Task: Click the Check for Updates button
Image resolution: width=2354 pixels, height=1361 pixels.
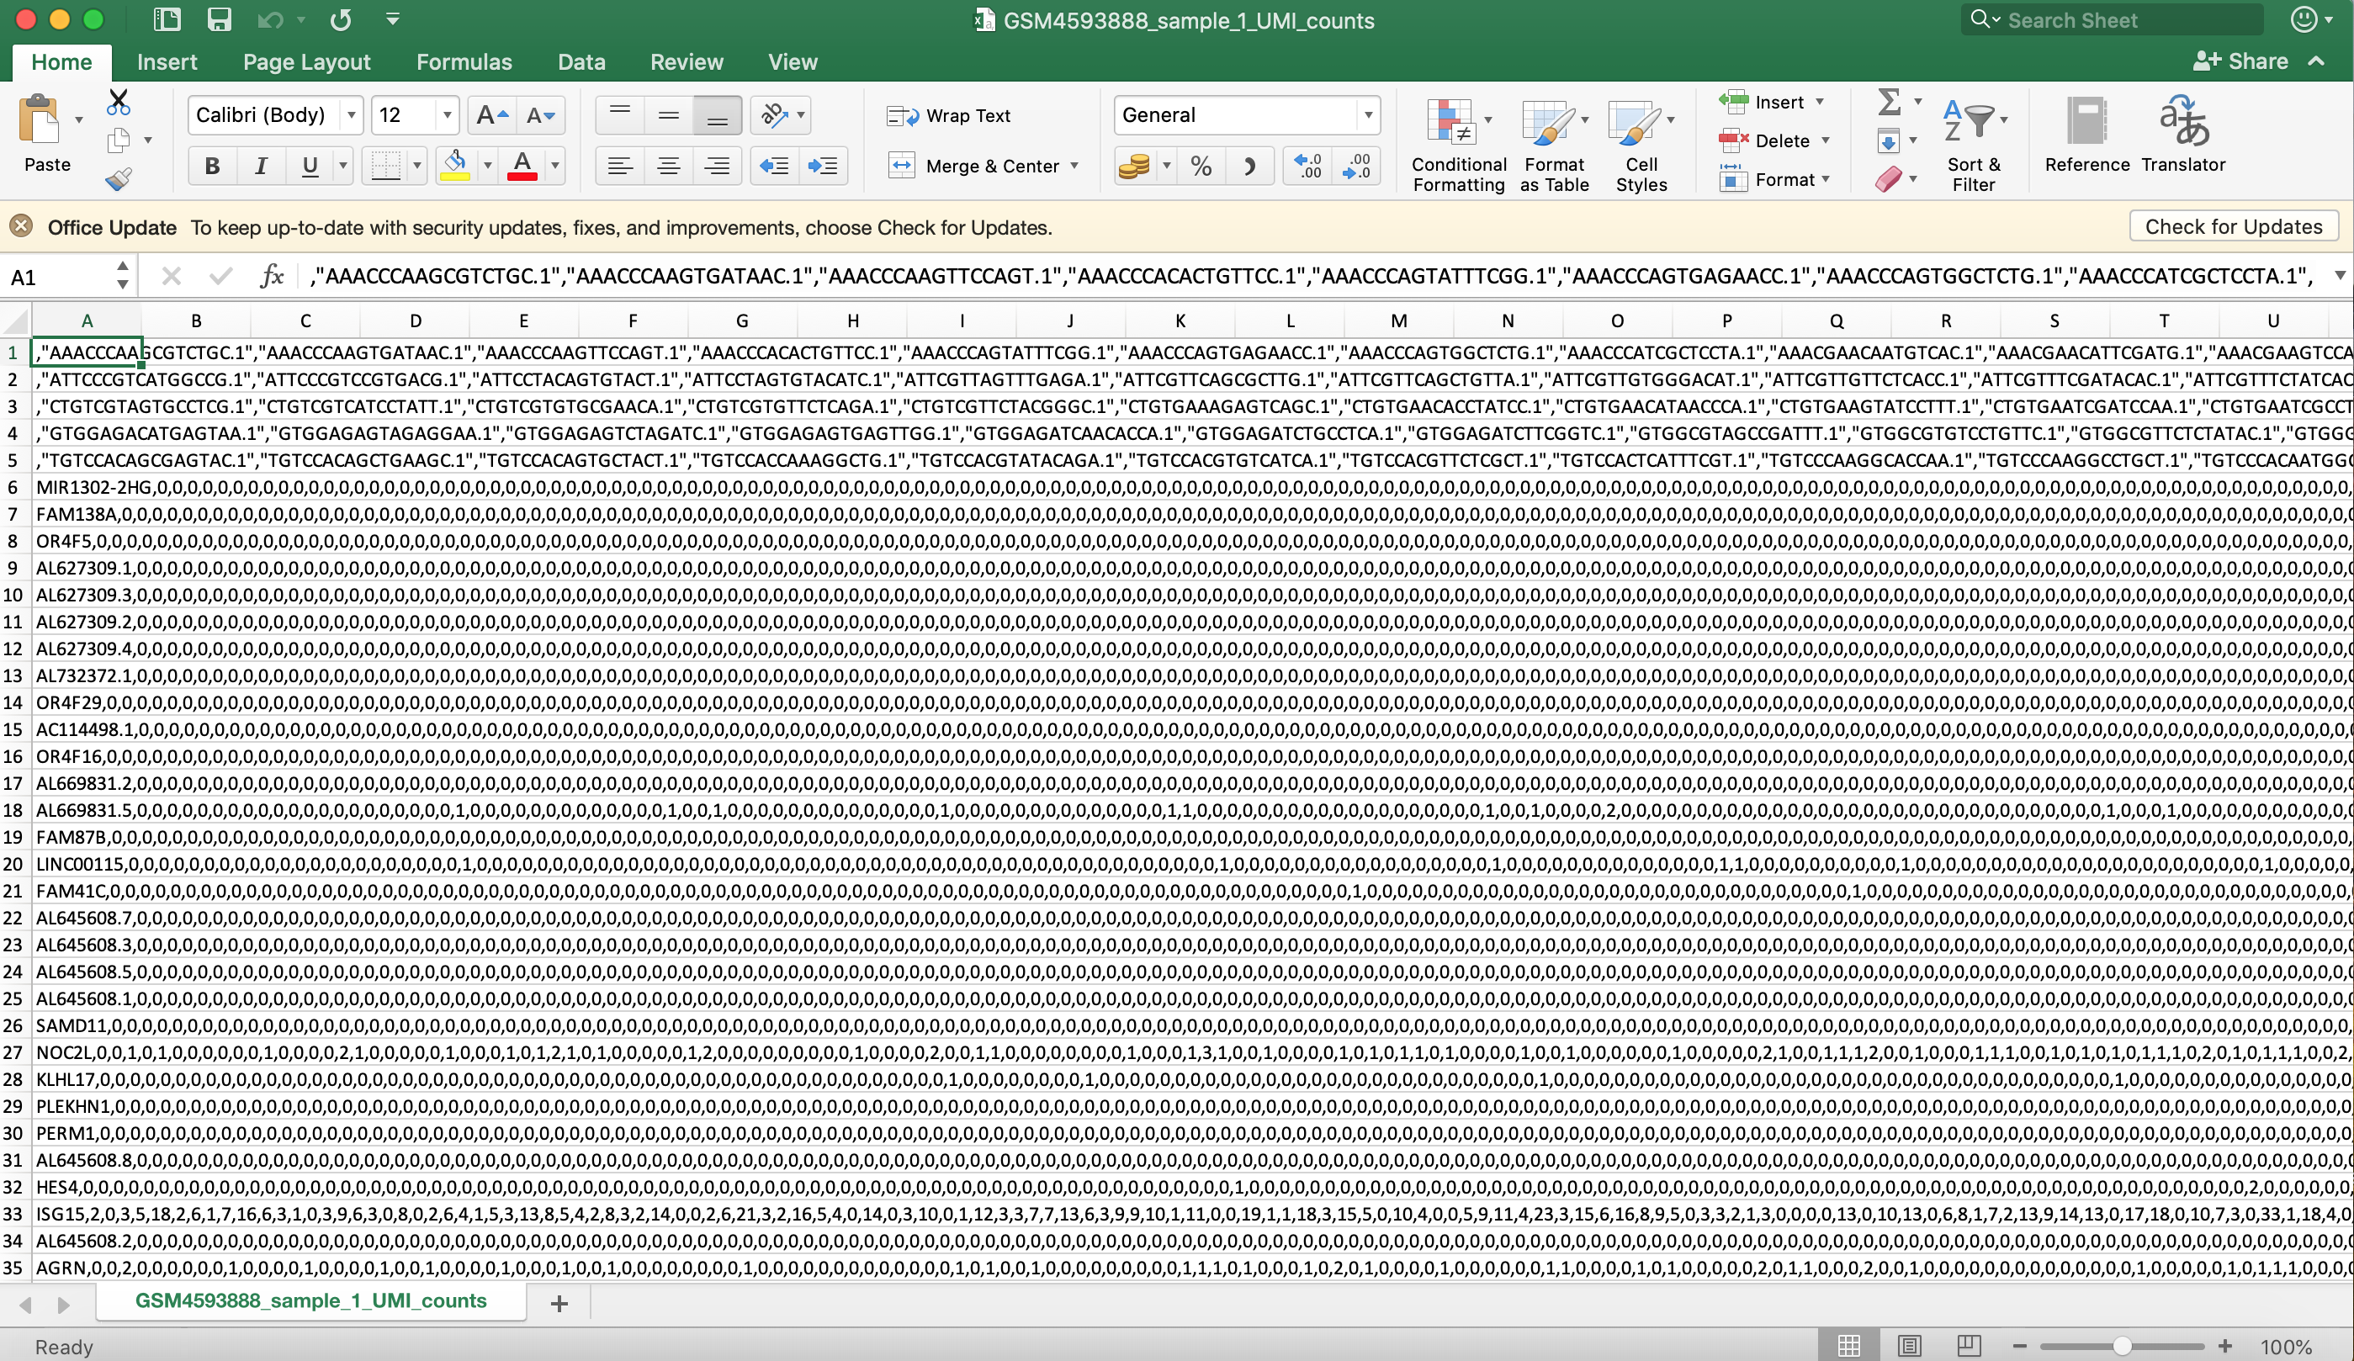Action: coord(2233,226)
